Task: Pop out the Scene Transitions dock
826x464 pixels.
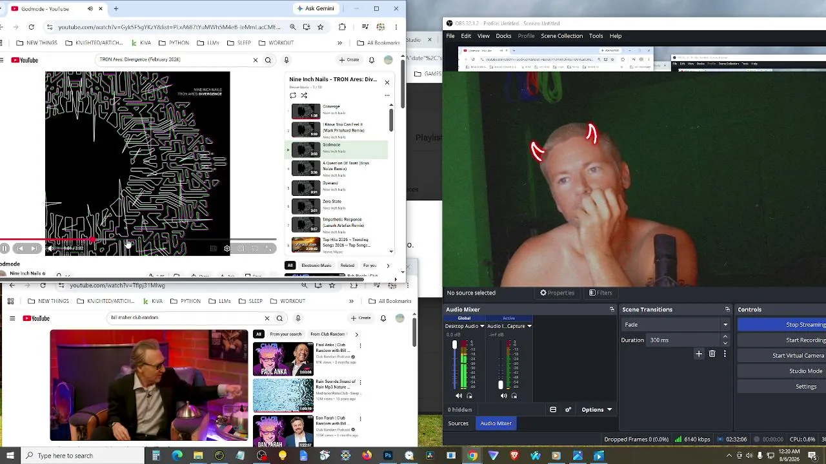Action: (727, 309)
